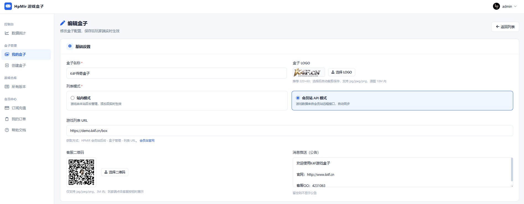Click the 我的盒子 image icon
This screenshot has height=204, width=524.
point(7,54)
